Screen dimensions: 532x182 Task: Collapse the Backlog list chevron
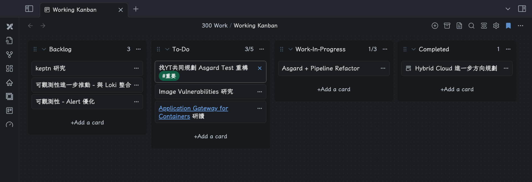click(44, 49)
